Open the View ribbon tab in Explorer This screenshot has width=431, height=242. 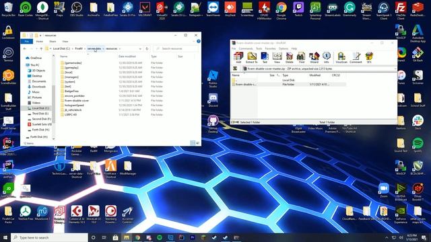tap(65, 42)
